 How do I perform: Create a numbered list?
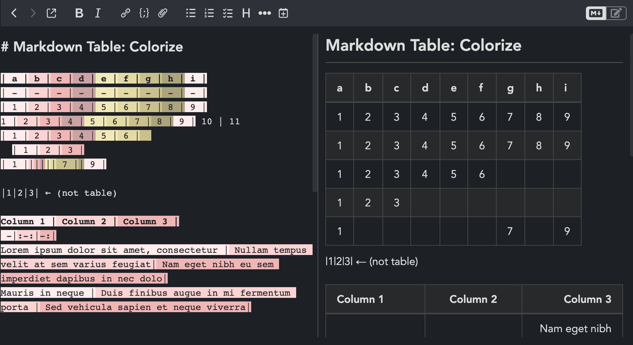tap(209, 13)
